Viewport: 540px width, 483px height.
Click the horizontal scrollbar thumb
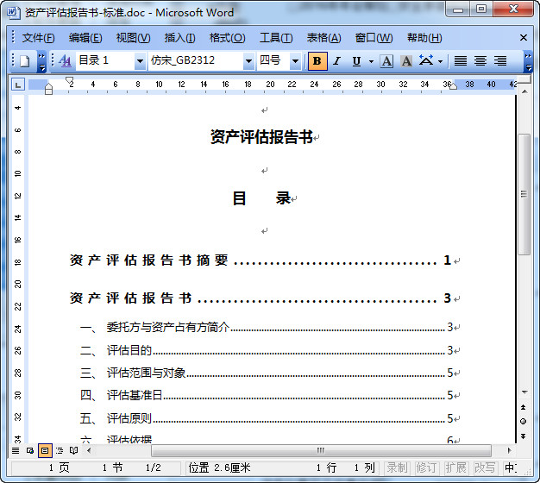click(x=321, y=450)
